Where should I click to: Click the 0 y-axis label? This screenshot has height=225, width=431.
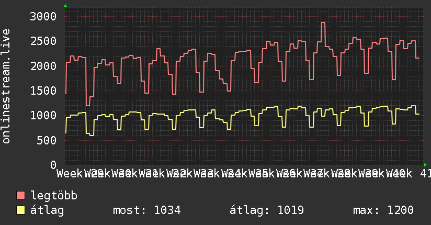(53, 165)
